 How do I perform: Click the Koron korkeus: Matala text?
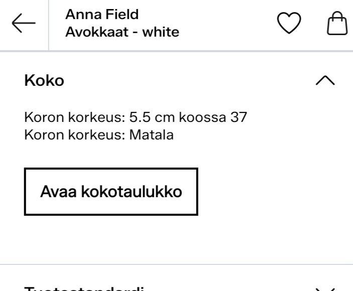[99, 135]
